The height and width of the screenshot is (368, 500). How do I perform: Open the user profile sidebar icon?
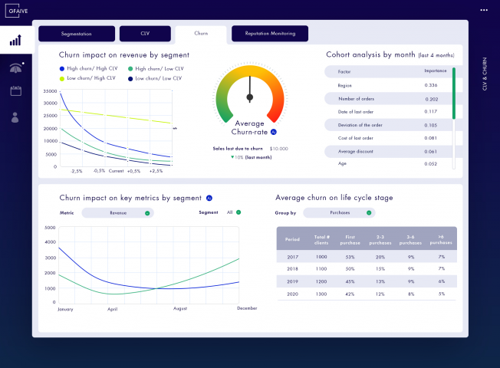coord(15,117)
